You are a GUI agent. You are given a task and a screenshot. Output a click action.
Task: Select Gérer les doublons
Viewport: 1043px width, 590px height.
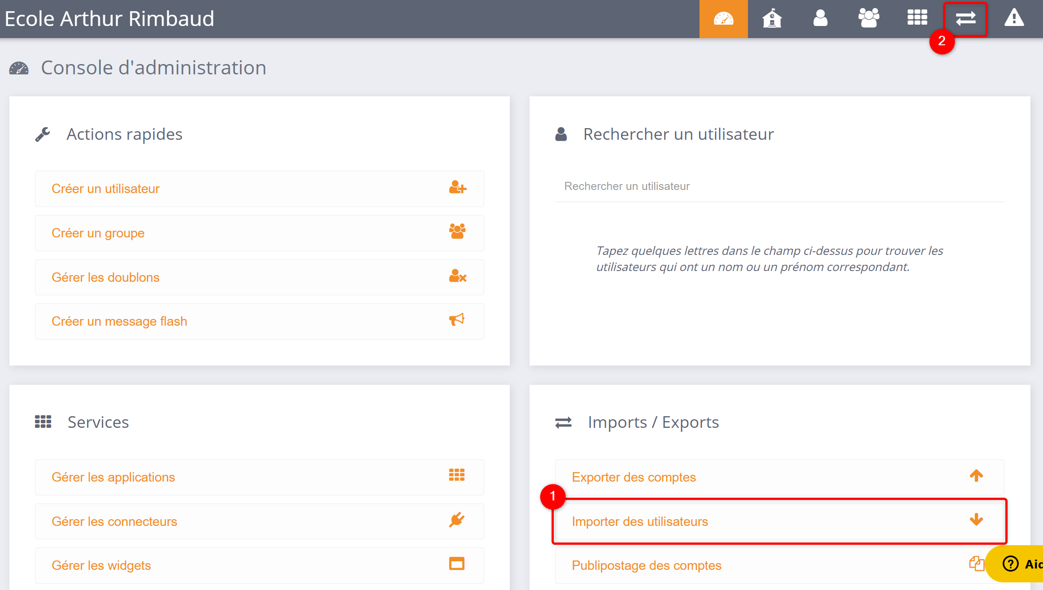pos(105,277)
